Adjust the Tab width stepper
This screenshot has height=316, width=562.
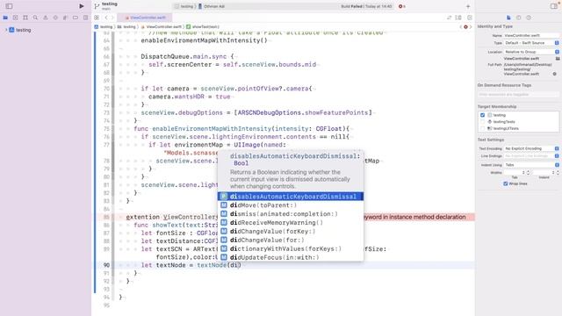528,173
